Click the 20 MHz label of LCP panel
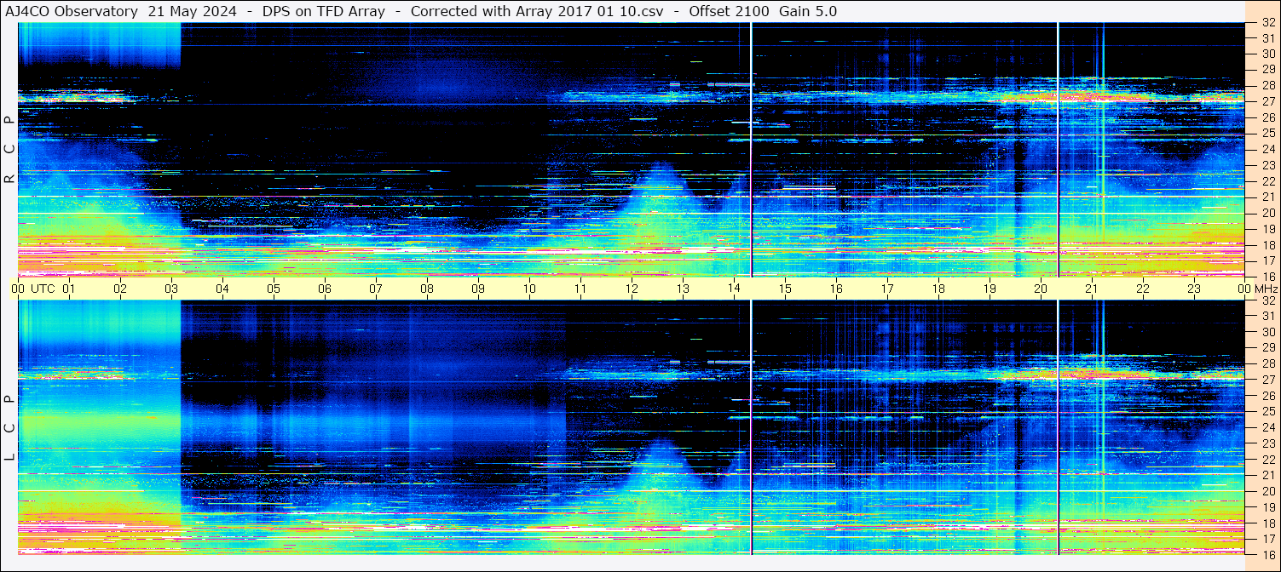The height and width of the screenshot is (572, 1281). click(x=1267, y=491)
